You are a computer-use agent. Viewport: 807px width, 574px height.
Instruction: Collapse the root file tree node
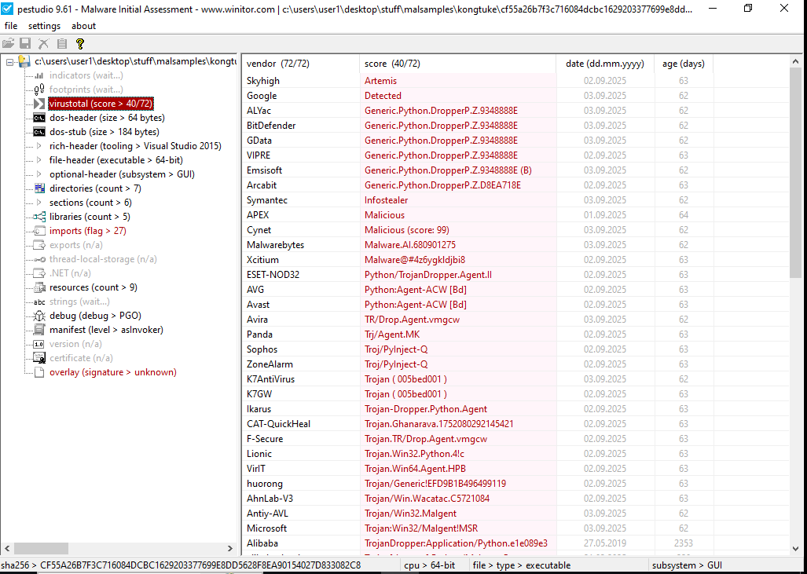tap(9, 62)
